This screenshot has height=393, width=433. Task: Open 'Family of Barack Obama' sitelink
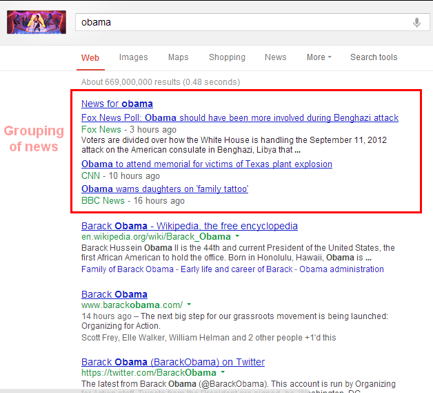[x=128, y=269]
